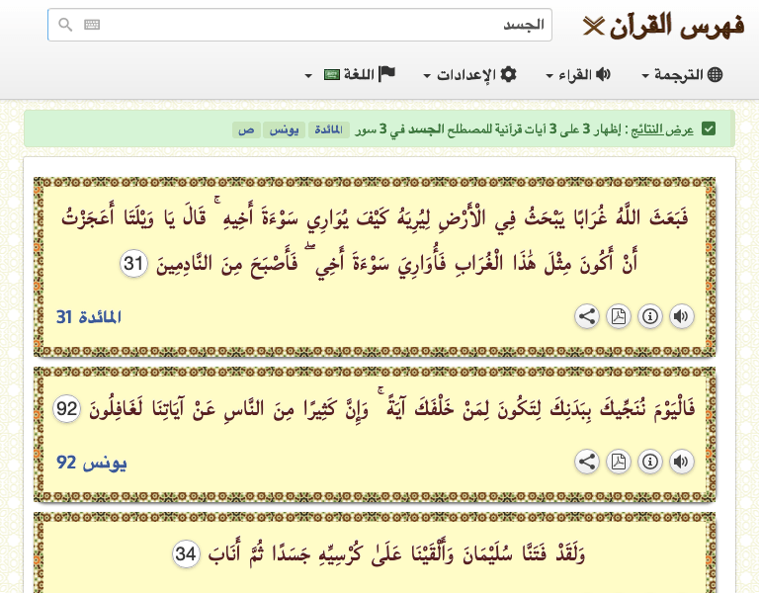Screen dimensions: 759x593
Task: Click the search field containing الجسد
Action: pyautogui.click(x=316, y=26)
